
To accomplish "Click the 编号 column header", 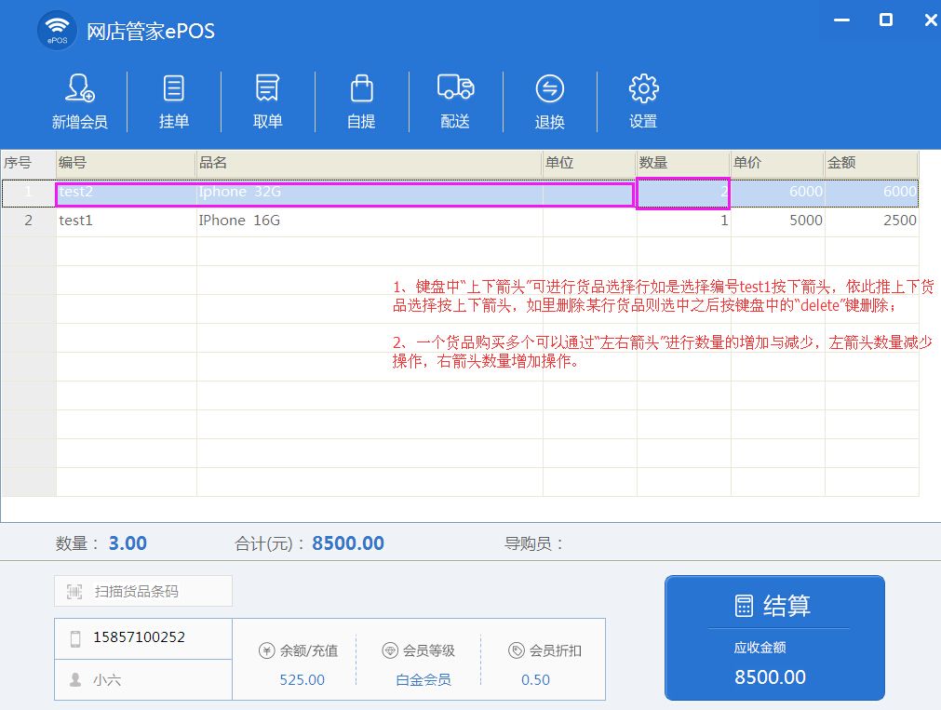I will (125, 163).
